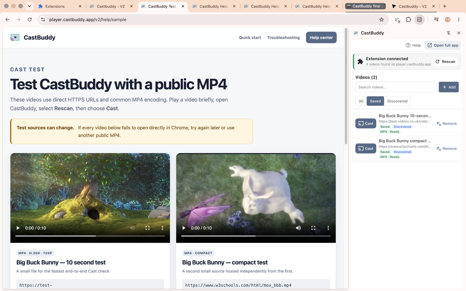Close the CastBuddy Test tab
The height and width of the screenshot is (291, 466).
[x=183, y=6]
